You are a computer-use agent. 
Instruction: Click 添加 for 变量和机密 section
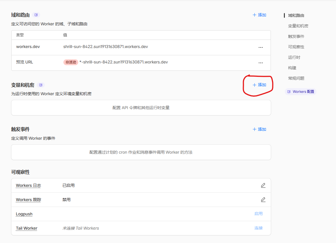point(259,85)
